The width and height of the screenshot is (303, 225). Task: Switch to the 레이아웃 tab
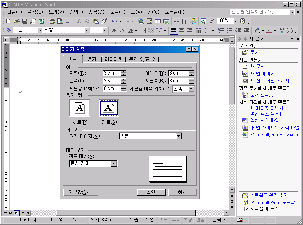tap(114, 59)
